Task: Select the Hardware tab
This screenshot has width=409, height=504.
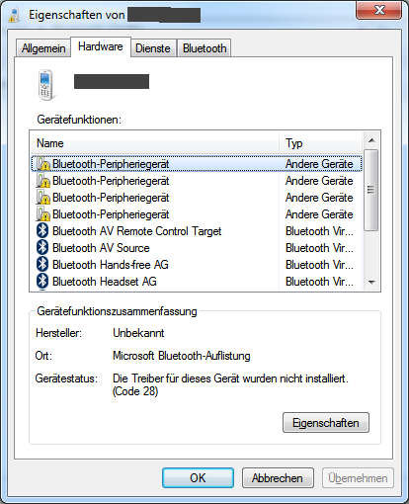Action: pos(101,46)
